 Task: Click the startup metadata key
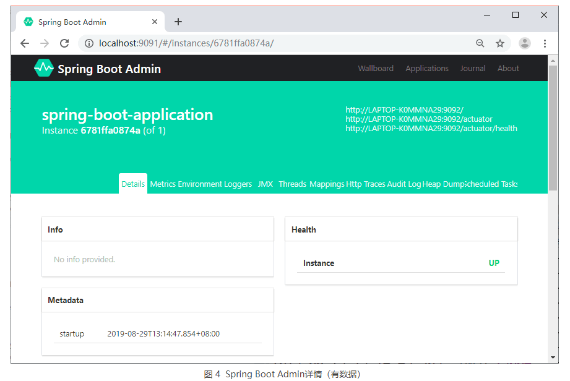pos(72,334)
